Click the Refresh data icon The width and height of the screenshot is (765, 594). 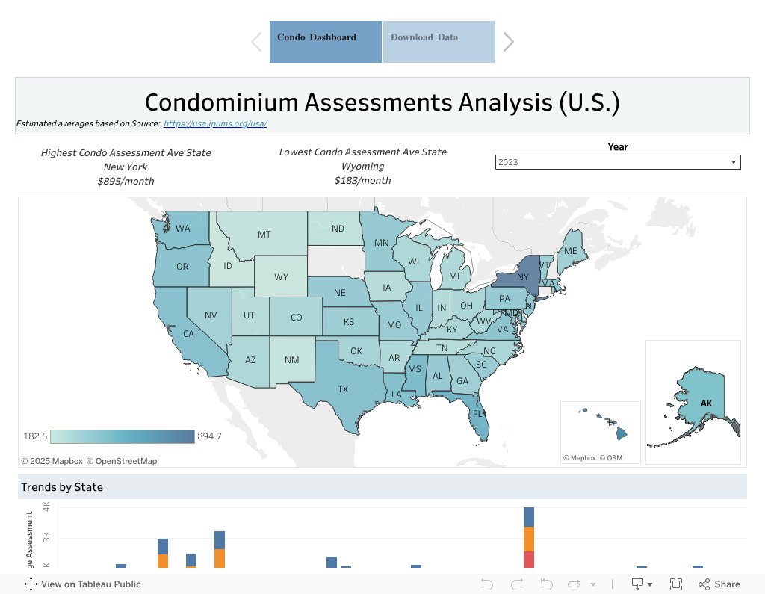(574, 584)
